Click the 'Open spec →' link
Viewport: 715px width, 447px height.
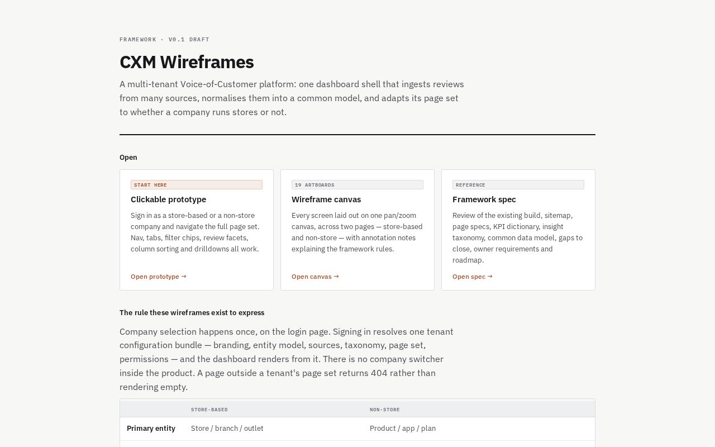pos(473,277)
